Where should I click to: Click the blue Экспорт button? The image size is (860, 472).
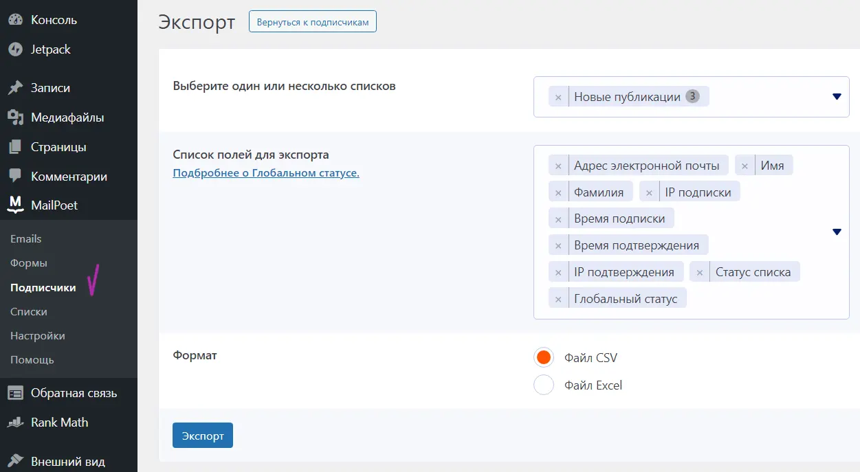203,436
